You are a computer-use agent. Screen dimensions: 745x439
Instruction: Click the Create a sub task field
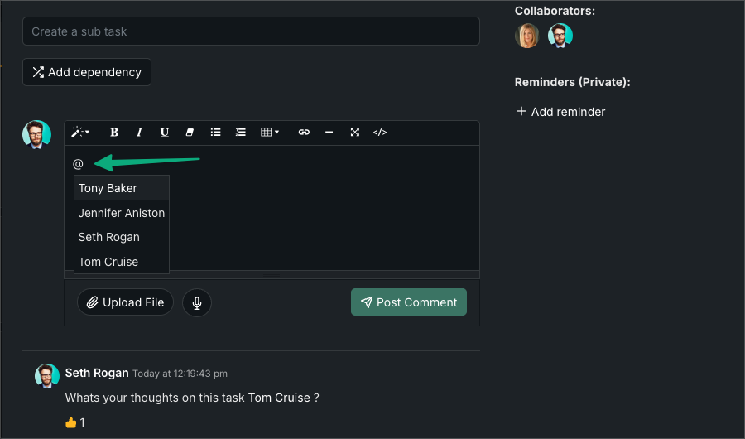point(251,31)
